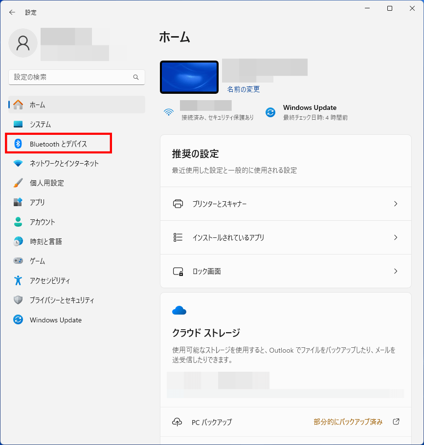Image resolution: width=424 pixels, height=445 pixels.
Task: Click the OneDrive cloud storage icon
Action: [179, 310]
